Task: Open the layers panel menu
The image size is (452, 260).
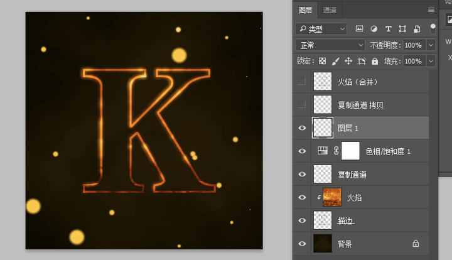Action: pyautogui.click(x=431, y=10)
